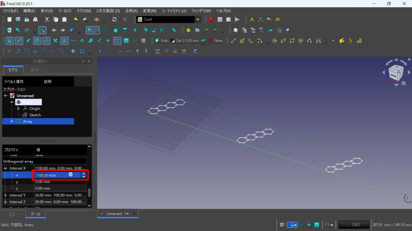Click the CAD navigation style button
This screenshot has width=412, height=231.
point(354,225)
